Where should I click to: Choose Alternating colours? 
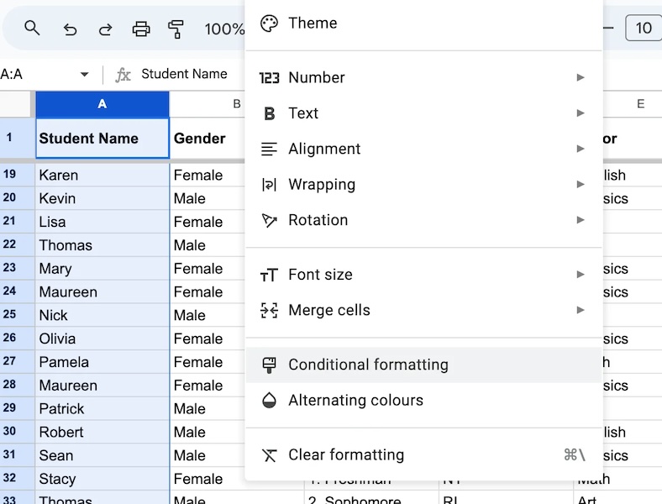(423, 400)
